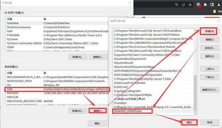Select the SQL Server\120\Tools\Binn\ entry
This screenshot has height=128, width=222.
[x=153, y=51]
